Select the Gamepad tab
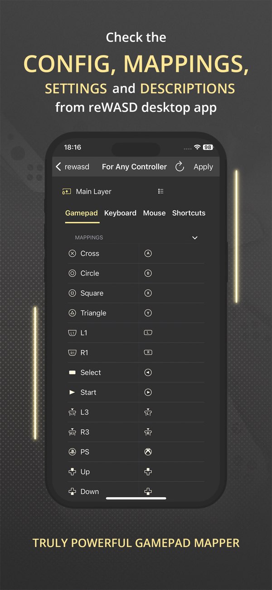272x590 pixels. coord(82,213)
